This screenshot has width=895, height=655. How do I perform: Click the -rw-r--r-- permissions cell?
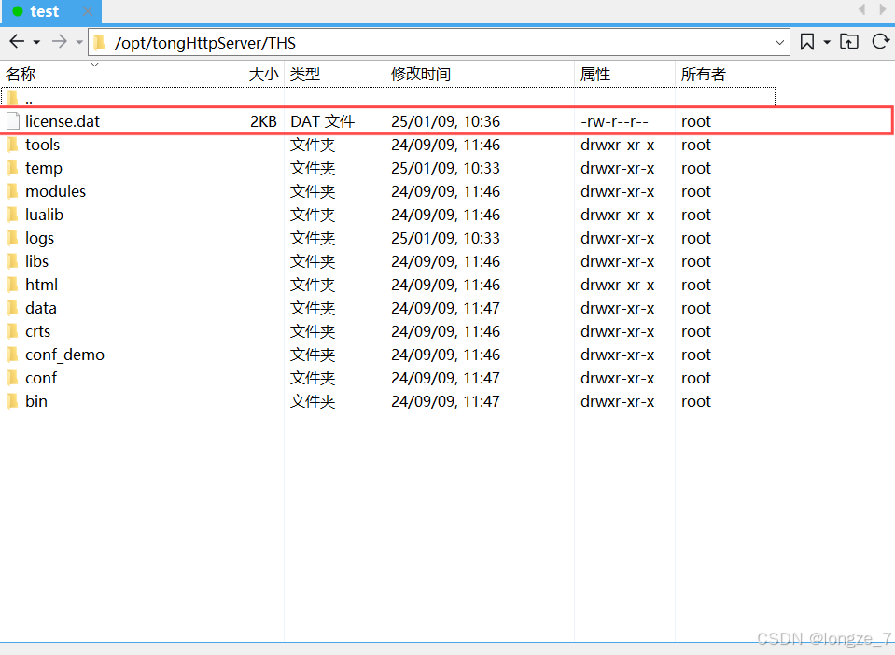[614, 121]
